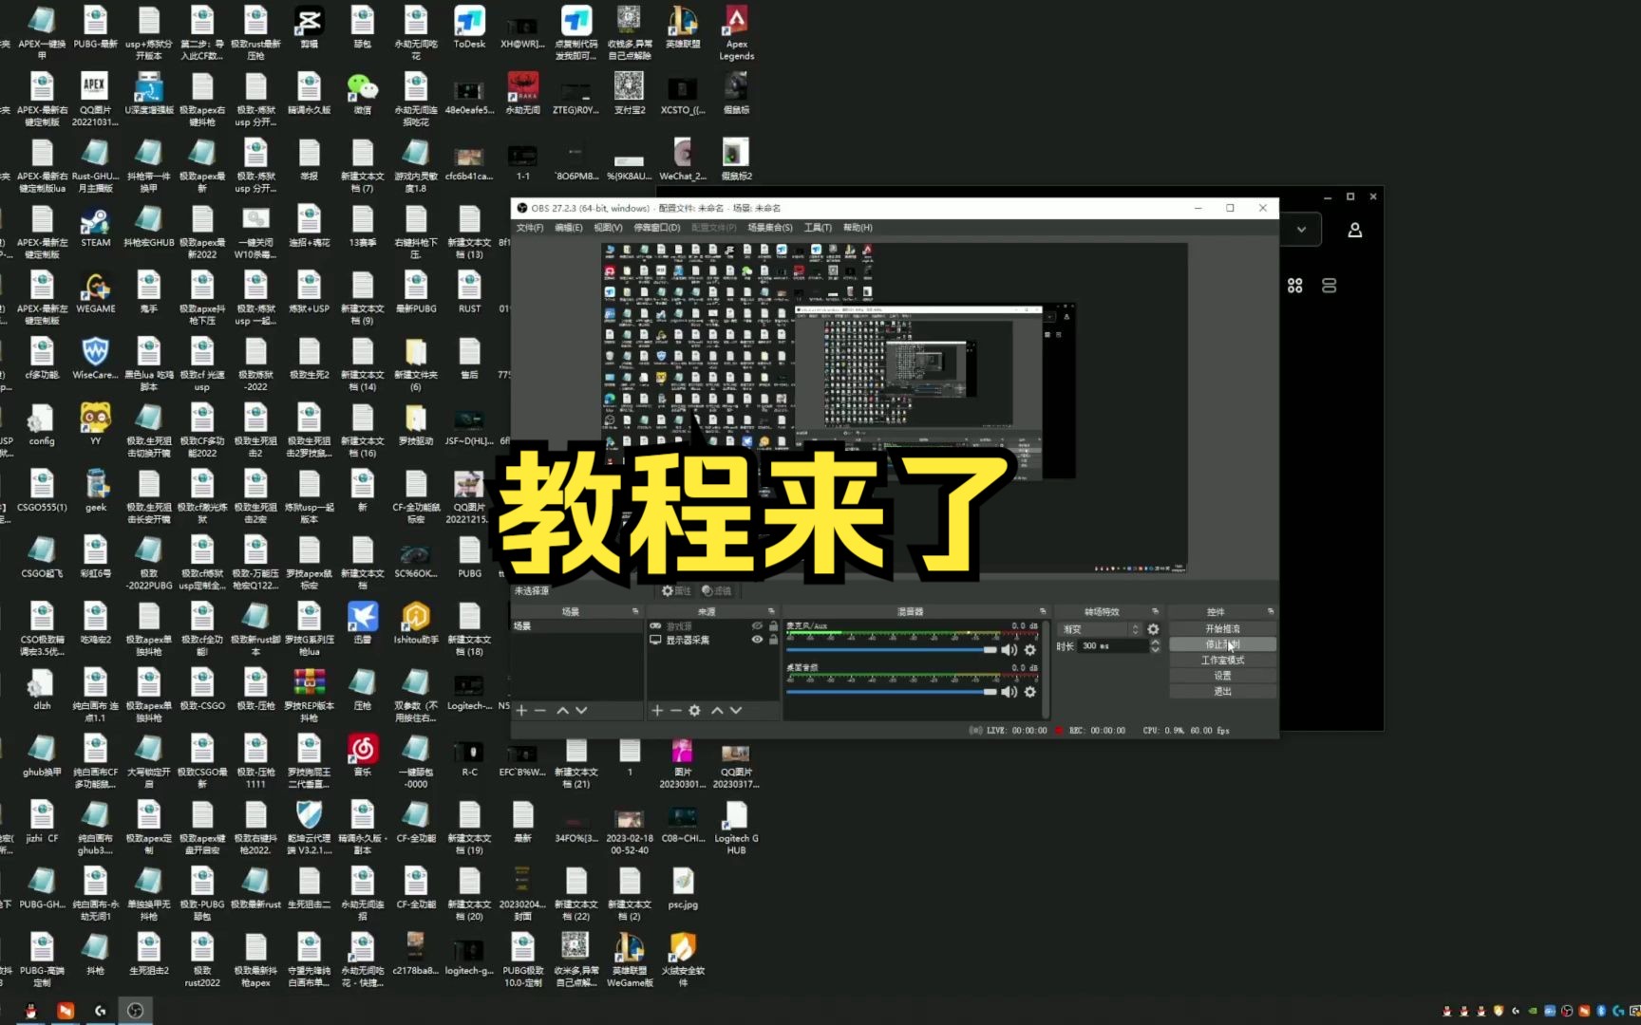
Task: Show the hidden 游戏源 source eye toggle
Action: 758,625
